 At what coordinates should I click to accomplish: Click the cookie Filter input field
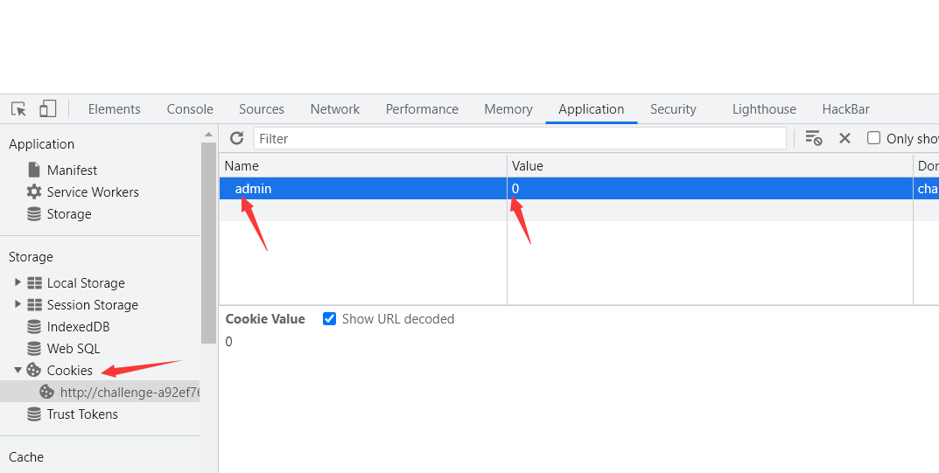(x=520, y=138)
